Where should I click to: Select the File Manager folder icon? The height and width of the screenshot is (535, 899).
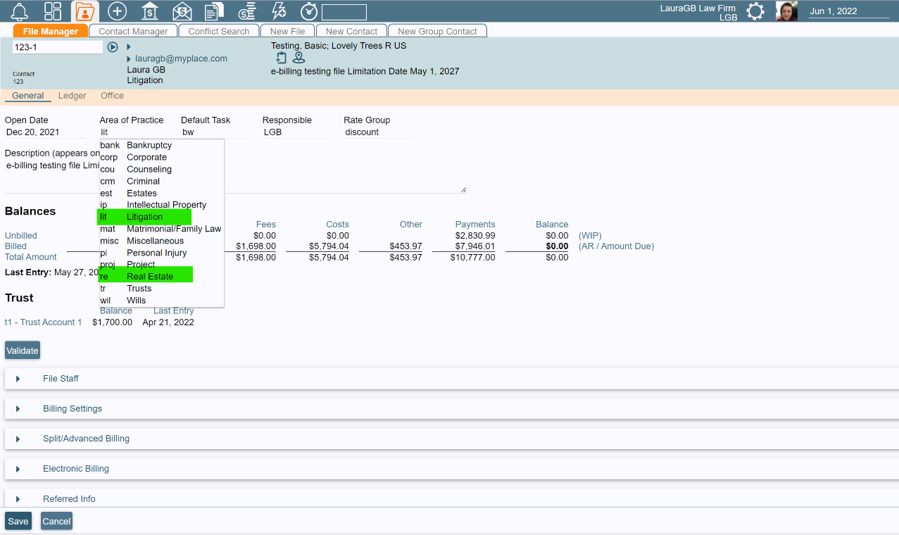point(84,11)
